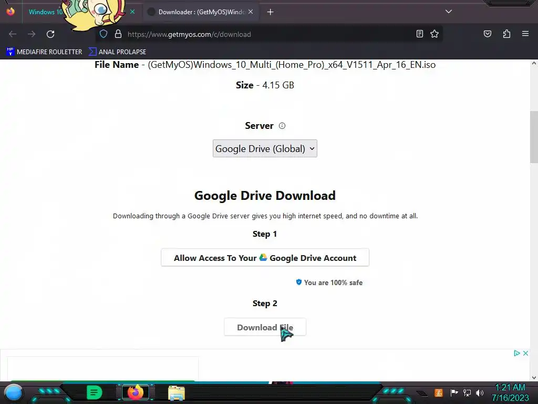Viewport: 538px width, 404px height.
Task: Click the site security padlock icon
Action: coord(118,34)
